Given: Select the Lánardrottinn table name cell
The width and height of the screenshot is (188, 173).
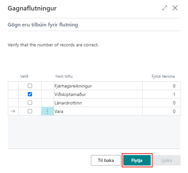Looking at the screenshot, I should tap(98, 103).
